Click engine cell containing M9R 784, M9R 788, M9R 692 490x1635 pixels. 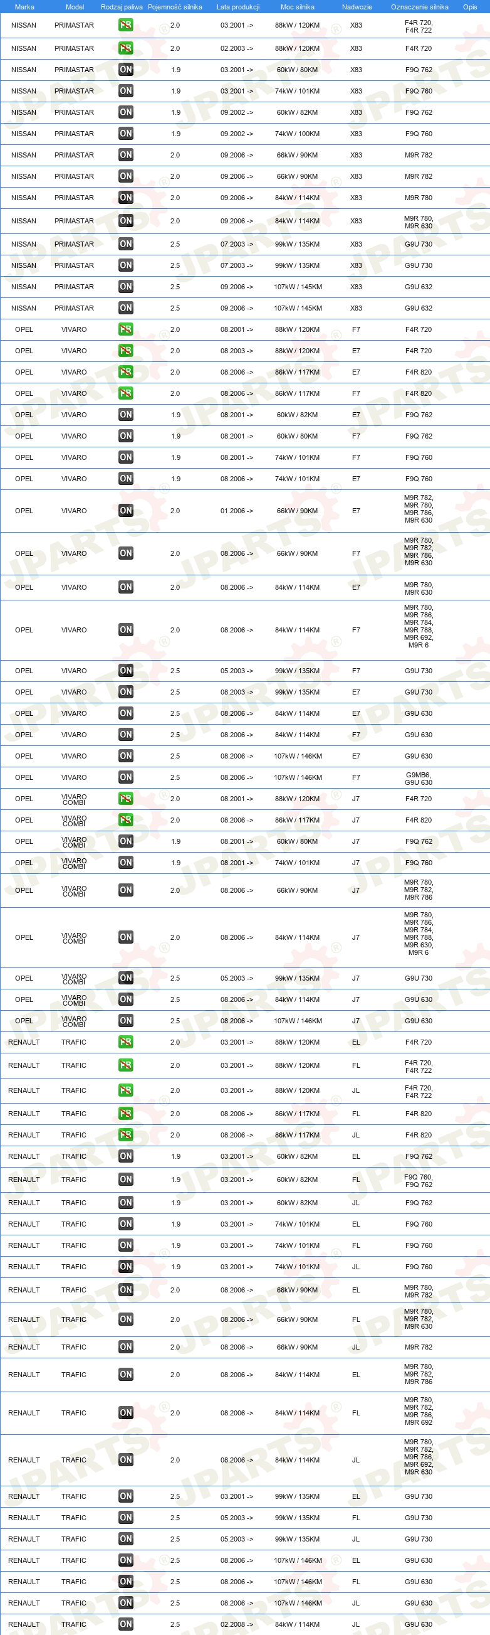419,626
